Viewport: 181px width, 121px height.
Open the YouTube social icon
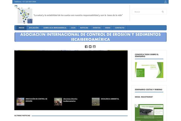[94, 47]
